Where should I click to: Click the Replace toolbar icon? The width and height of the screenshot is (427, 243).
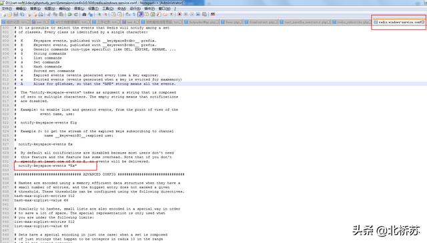click(x=91, y=15)
